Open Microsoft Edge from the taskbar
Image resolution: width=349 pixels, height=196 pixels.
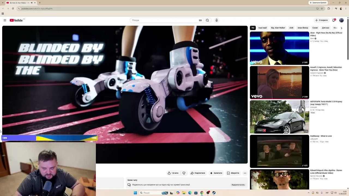tap(190, 193)
